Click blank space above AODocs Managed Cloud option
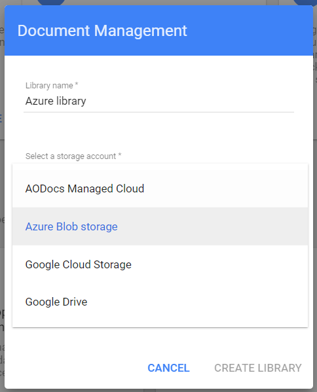The image size is (317, 392). (160, 167)
